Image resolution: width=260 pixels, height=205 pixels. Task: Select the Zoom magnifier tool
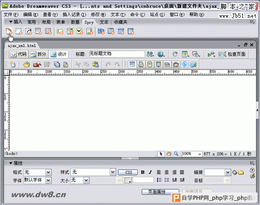click(176, 154)
